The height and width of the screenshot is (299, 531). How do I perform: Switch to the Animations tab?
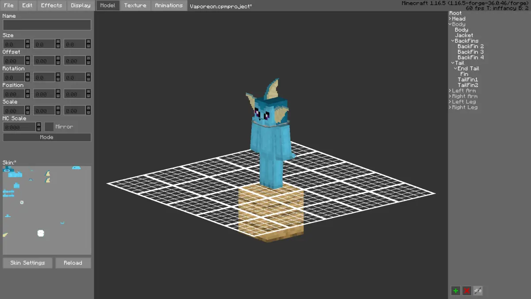click(169, 5)
